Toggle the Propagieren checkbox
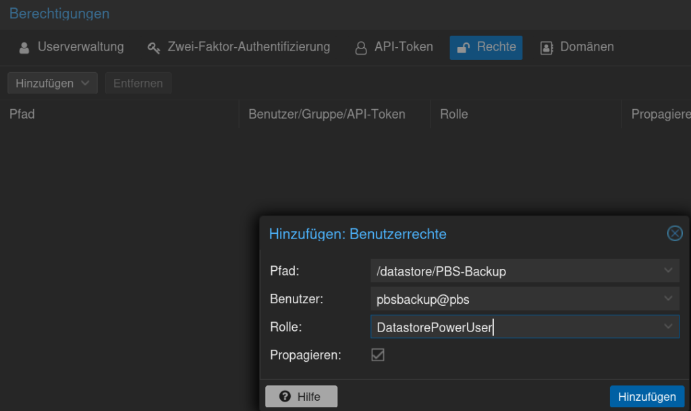Screen dimensions: 691x411 click(x=378, y=354)
